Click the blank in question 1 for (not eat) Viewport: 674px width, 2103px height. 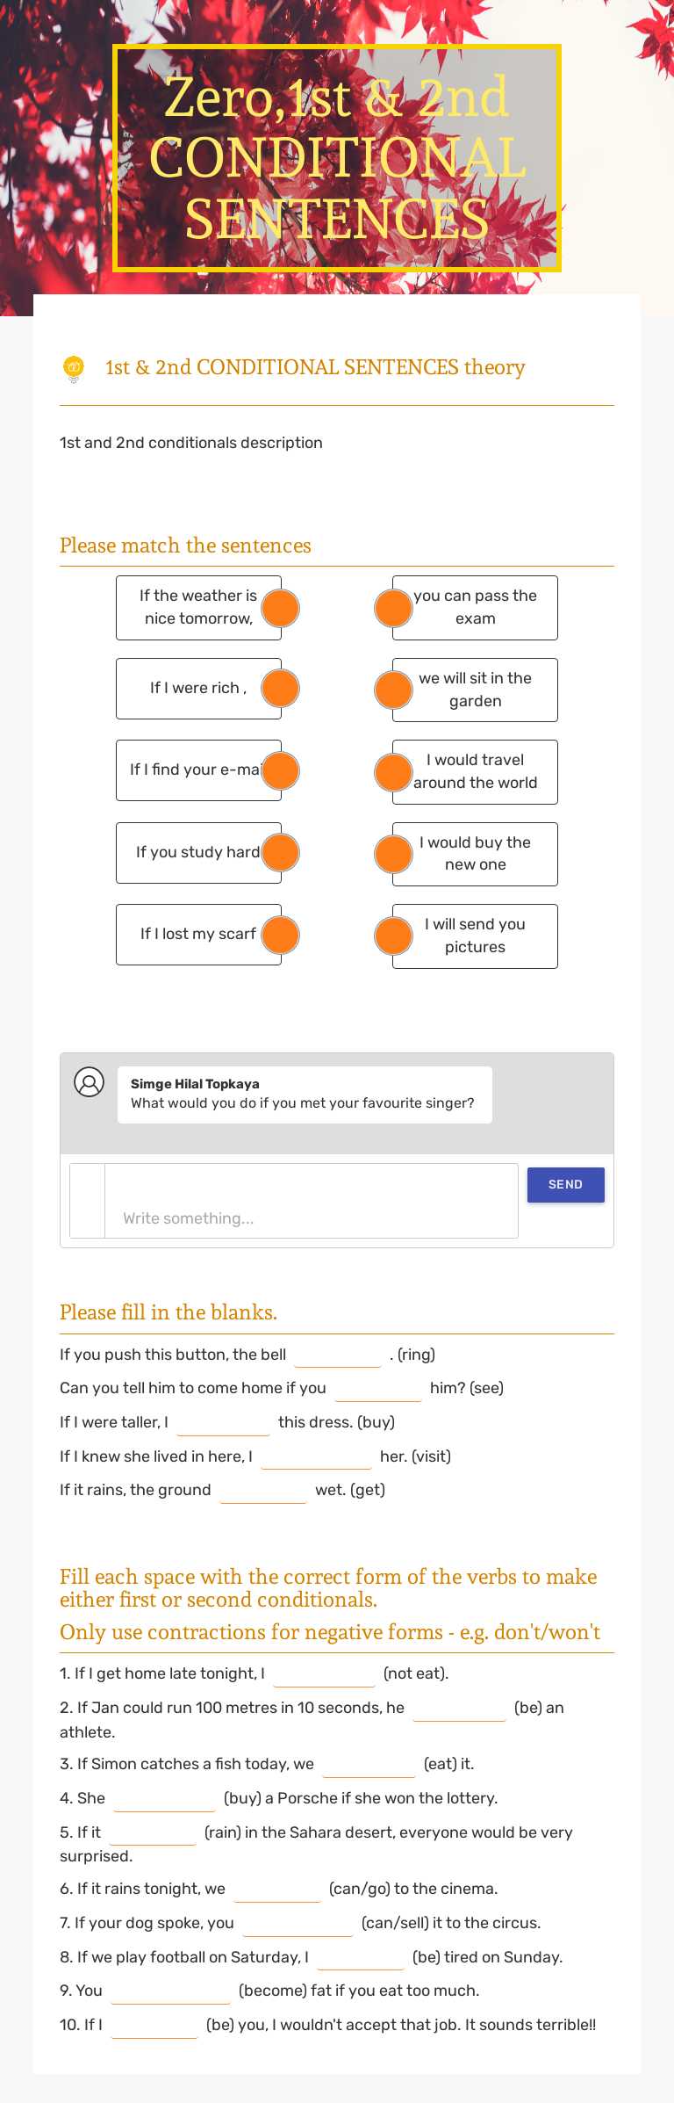pyautogui.click(x=324, y=1673)
